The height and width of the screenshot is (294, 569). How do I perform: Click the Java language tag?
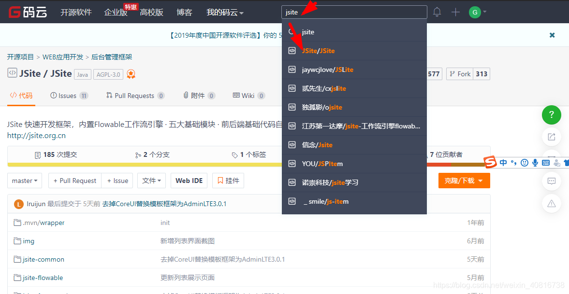[x=82, y=74]
